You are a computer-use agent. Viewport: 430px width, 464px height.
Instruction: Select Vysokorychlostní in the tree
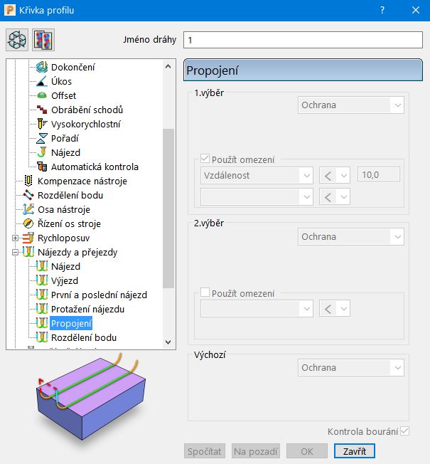85,124
